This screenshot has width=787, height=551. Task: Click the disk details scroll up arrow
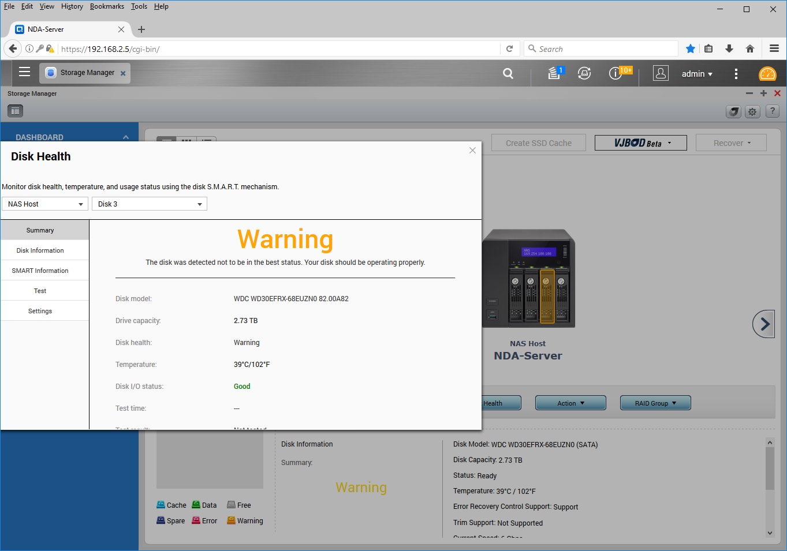770,442
